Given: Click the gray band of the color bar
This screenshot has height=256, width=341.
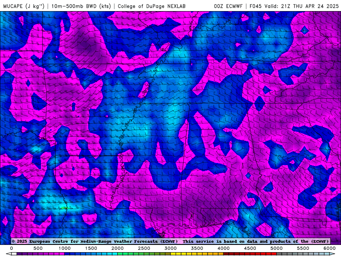Looking at the screenshot, I should point(290,254).
